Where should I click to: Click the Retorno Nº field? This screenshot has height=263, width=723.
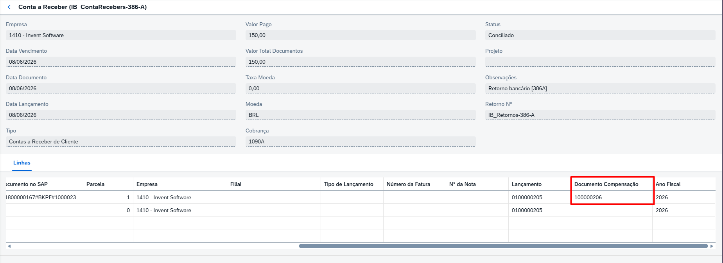[600, 115]
